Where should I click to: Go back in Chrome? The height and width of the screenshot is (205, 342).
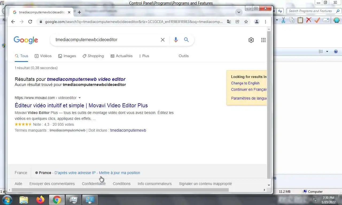click(x=13, y=22)
